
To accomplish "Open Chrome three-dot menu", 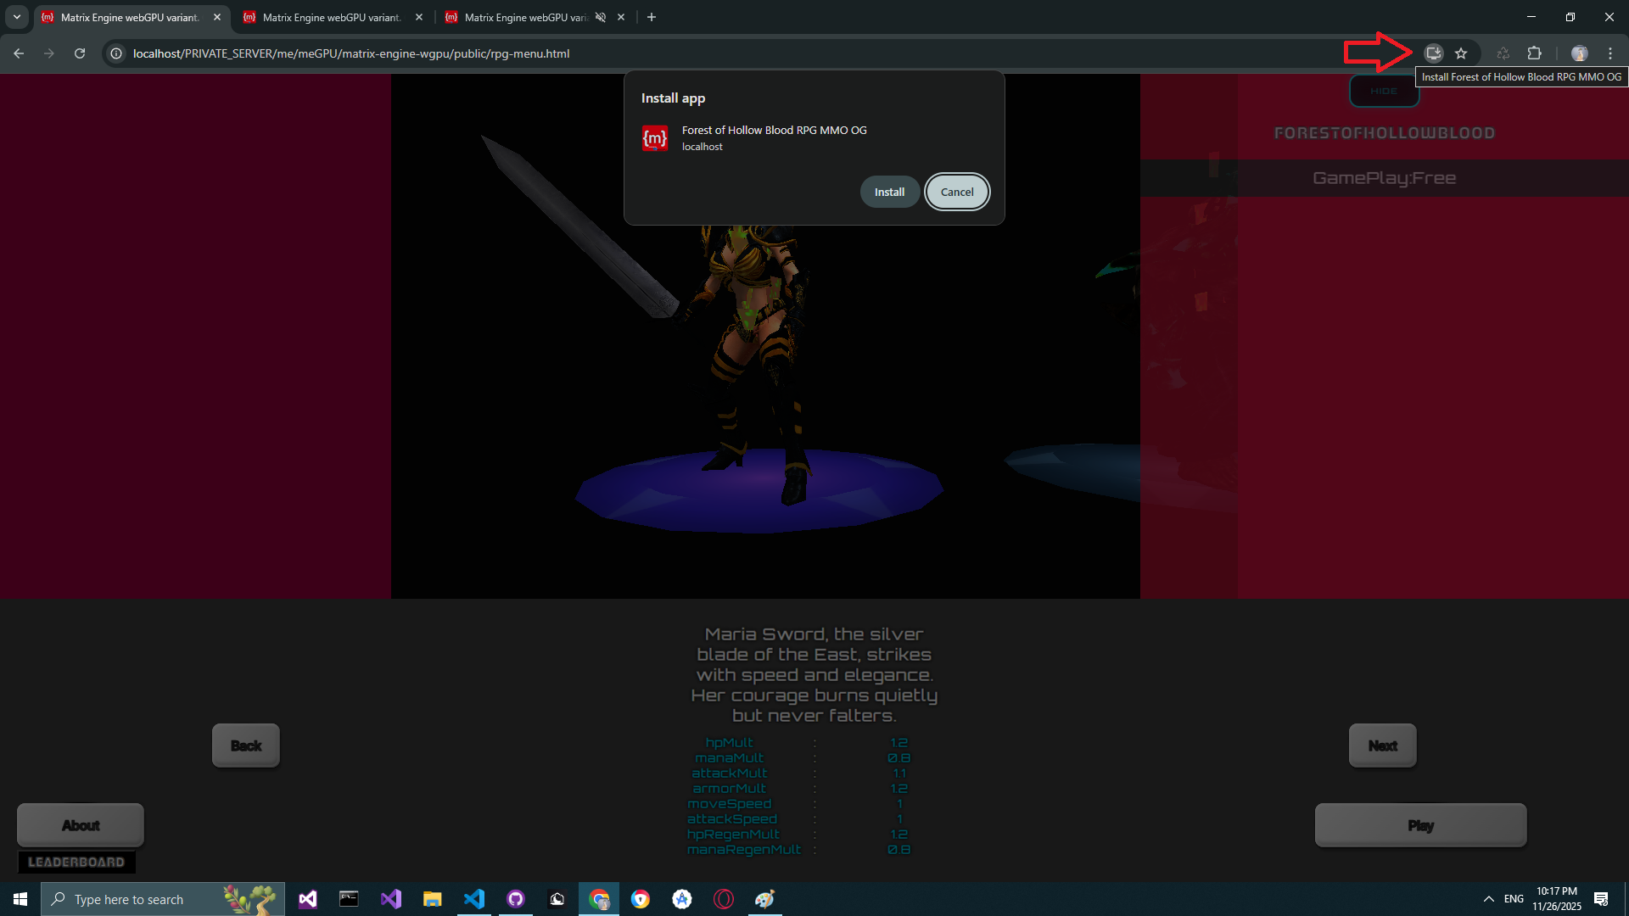I will pyautogui.click(x=1609, y=53).
